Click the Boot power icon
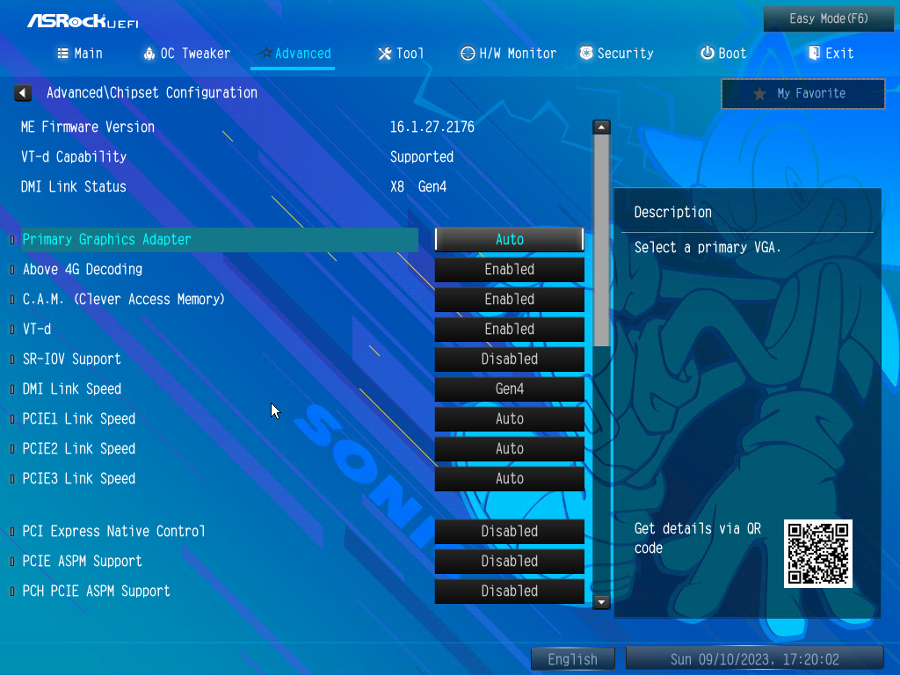The image size is (900, 675). pos(708,53)
